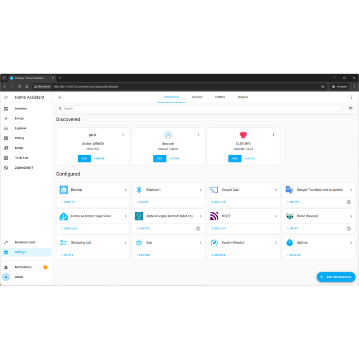
Task: Open the SLZB-MR1 card's three-dot menu
Action: click(273, 134)
